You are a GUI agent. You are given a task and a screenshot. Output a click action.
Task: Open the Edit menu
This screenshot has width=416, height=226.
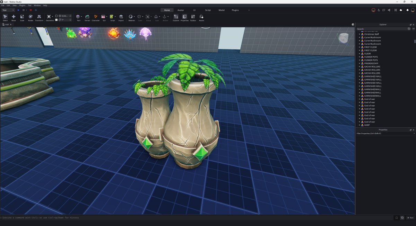[8, 6]
